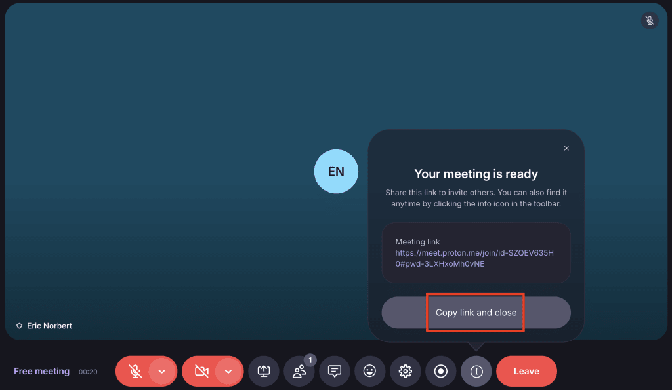Screen dimensions: 672x390
Task: Open the meeting info popup
Action: tap(476, 371)
